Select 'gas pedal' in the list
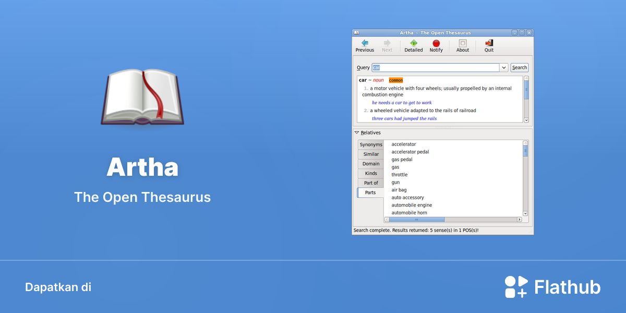The height and width of the screenshot is (313, 626). tap(402, 160)
